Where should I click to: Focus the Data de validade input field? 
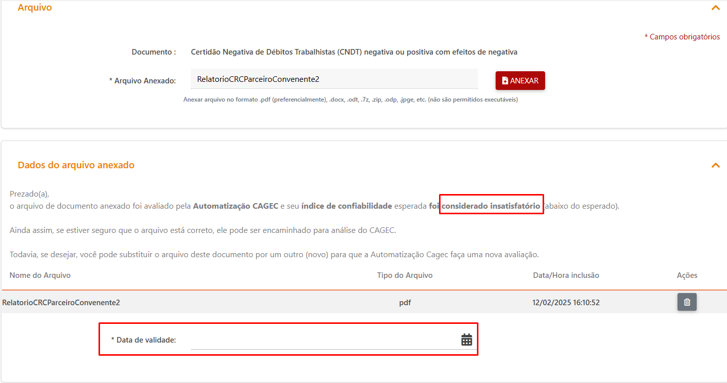pyautogui.click(x=323, y=340)
